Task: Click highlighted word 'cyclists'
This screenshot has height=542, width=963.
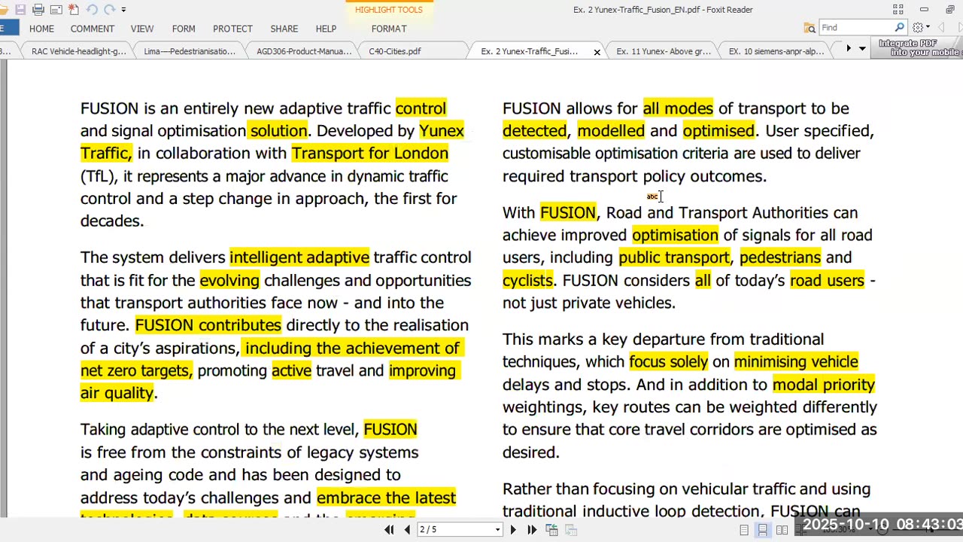Action: pyautogui.click(x=527, y=281)
